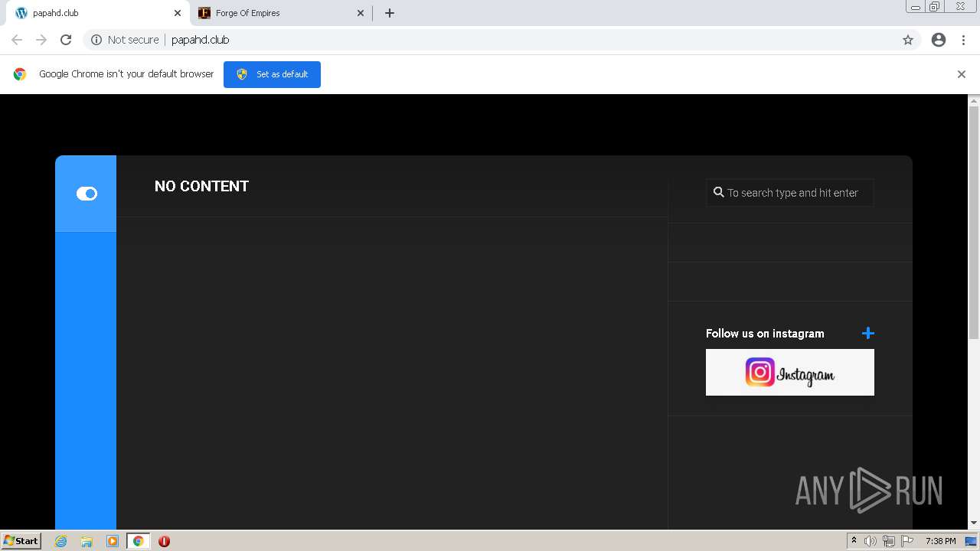Open the Windows Start menu

(21, 540)
